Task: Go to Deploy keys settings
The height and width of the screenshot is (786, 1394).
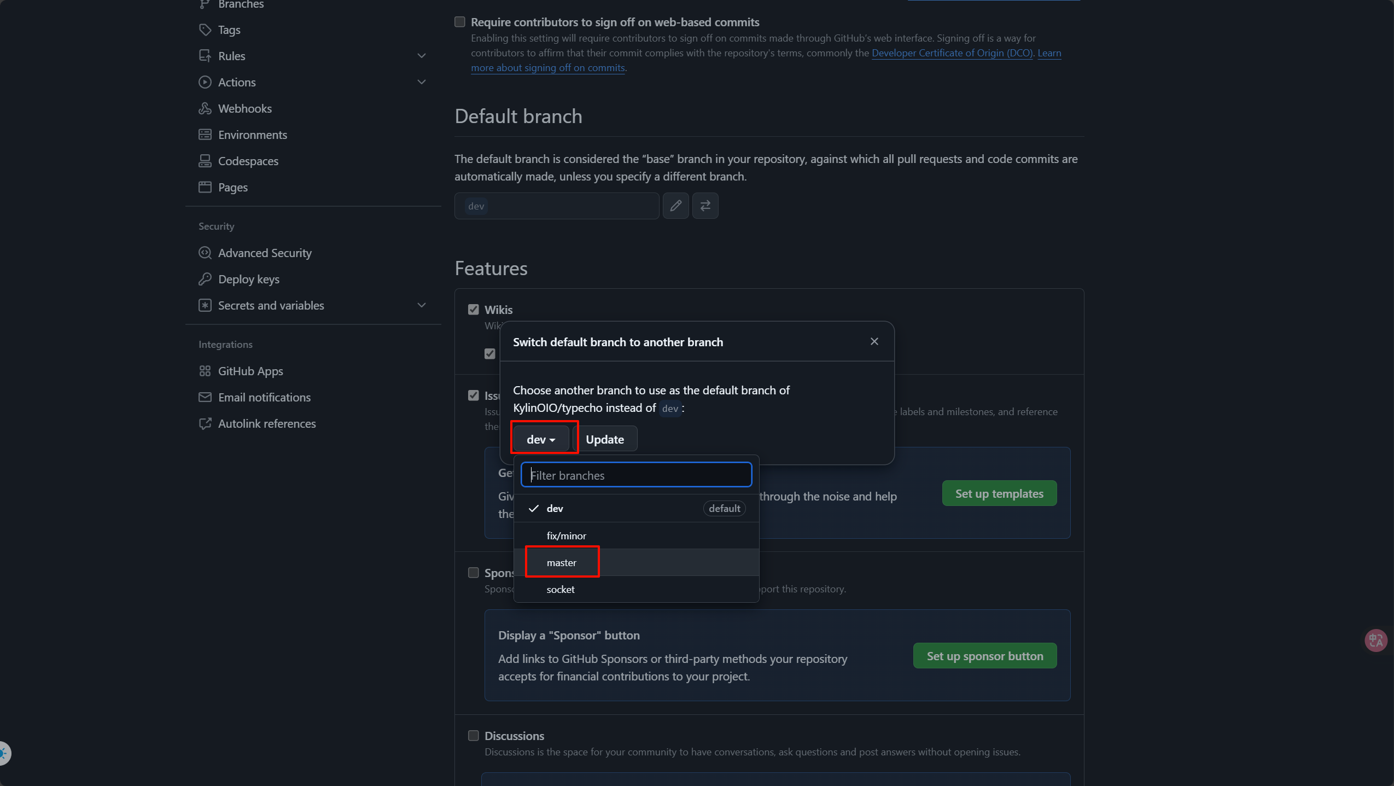Action: (x=248, y=279)
